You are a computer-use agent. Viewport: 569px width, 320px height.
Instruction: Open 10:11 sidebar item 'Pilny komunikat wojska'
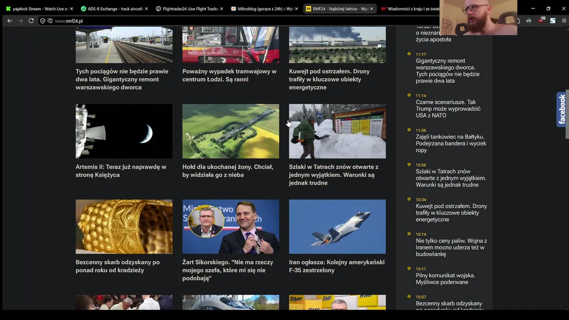click(x=445, y=279)
